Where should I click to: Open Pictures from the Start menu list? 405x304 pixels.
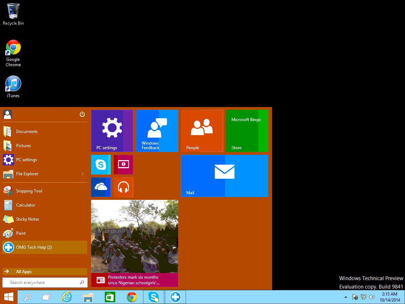coord(45,146)
